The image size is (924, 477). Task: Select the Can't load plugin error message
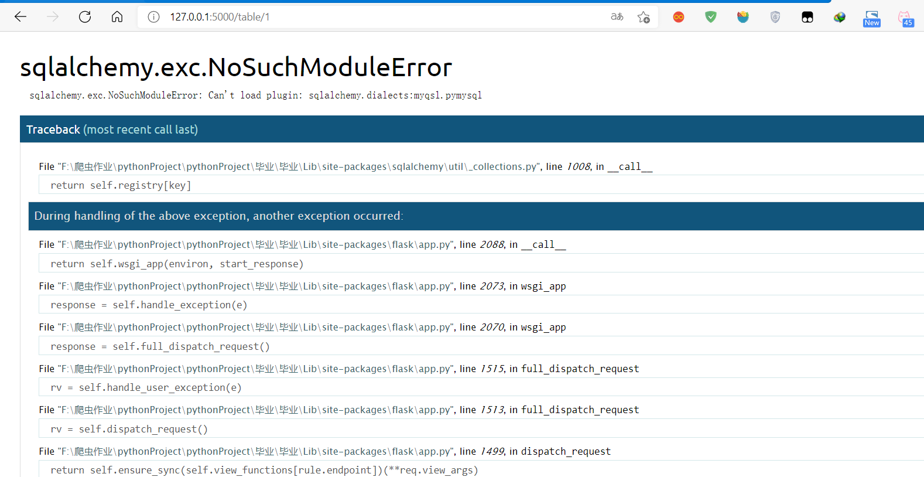point(256,95)
